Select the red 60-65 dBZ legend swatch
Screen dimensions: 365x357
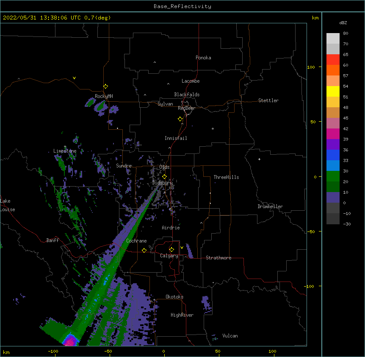(333, 60)
